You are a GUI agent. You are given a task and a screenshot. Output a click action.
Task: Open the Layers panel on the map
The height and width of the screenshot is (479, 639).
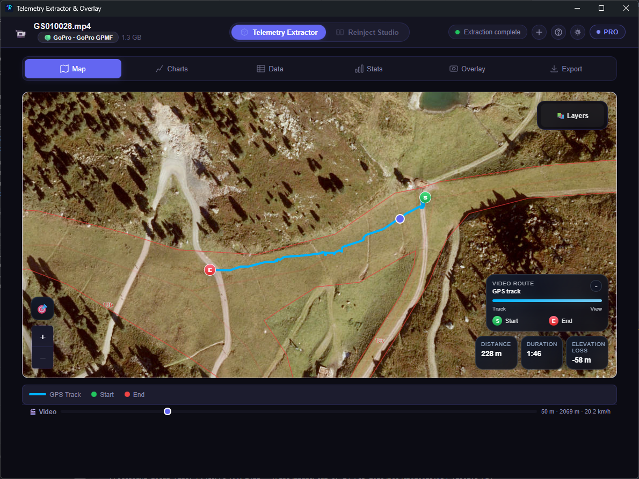point(572,115)
